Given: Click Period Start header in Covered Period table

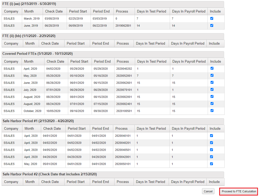Looking at the screenshot, I should (79, 62).
